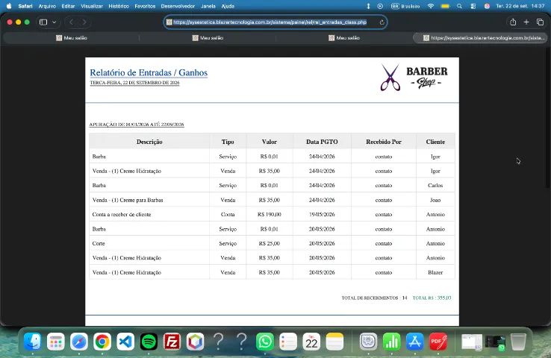551x358 pixels.
Task: Click the date and time clock
Action: [520, 6]
